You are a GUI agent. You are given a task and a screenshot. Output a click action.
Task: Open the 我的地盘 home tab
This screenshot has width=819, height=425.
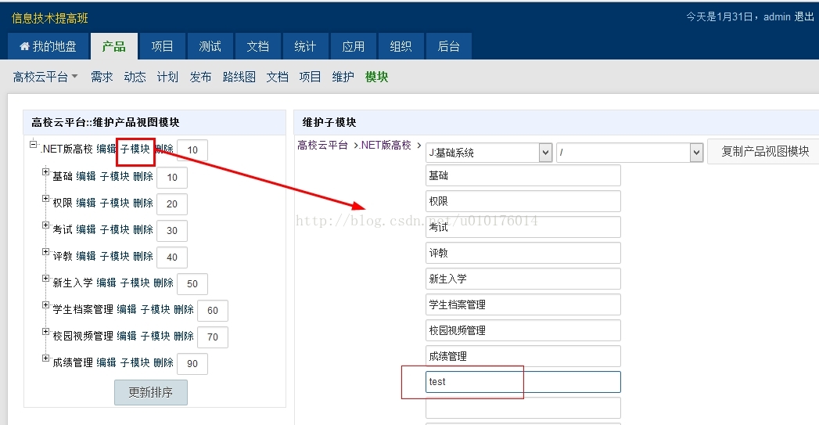(x=48, y=46)
